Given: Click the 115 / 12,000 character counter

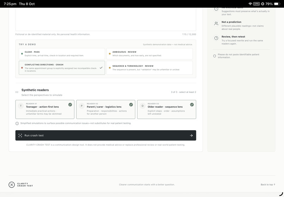Looking at the screenshot, I should pyautogui.click(x=189, y=34).
